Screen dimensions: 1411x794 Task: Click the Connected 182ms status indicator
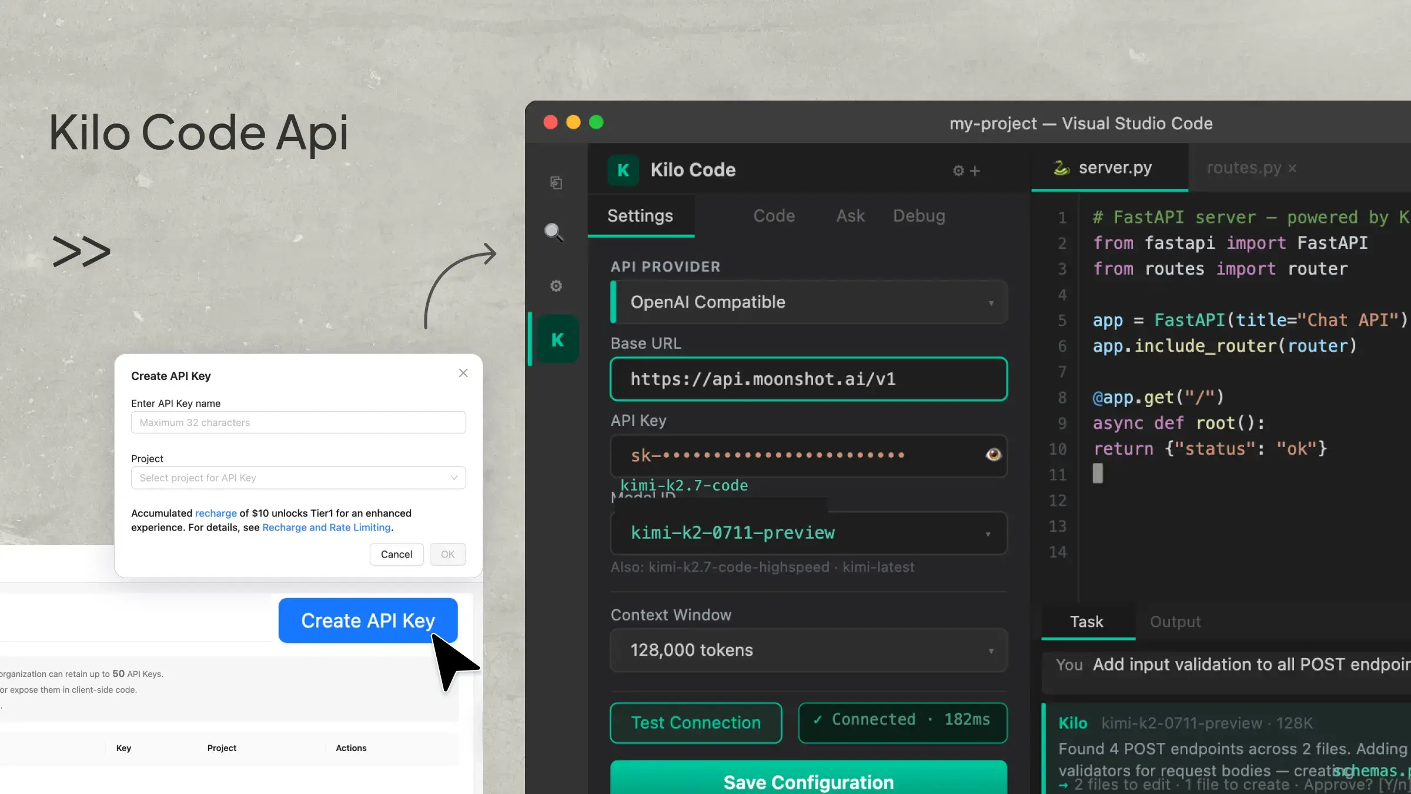point(903,723)
